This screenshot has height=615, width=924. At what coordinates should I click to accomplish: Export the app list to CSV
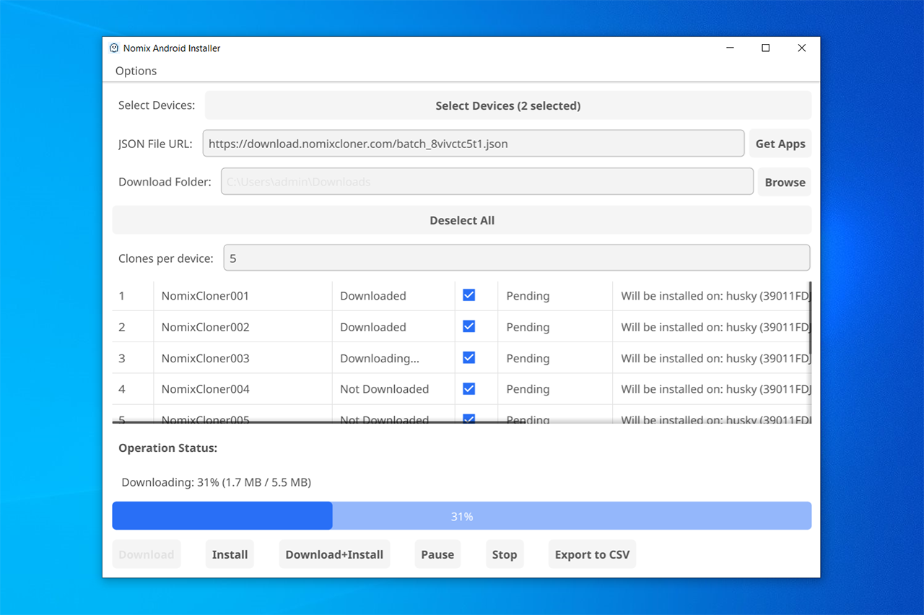pos(592,554)
